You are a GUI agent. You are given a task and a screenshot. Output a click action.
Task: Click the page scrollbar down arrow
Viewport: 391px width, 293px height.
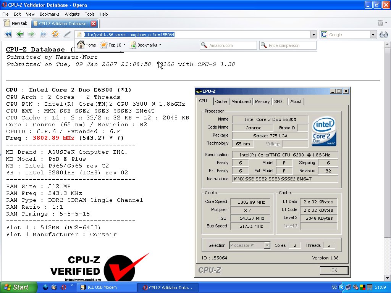387,278
